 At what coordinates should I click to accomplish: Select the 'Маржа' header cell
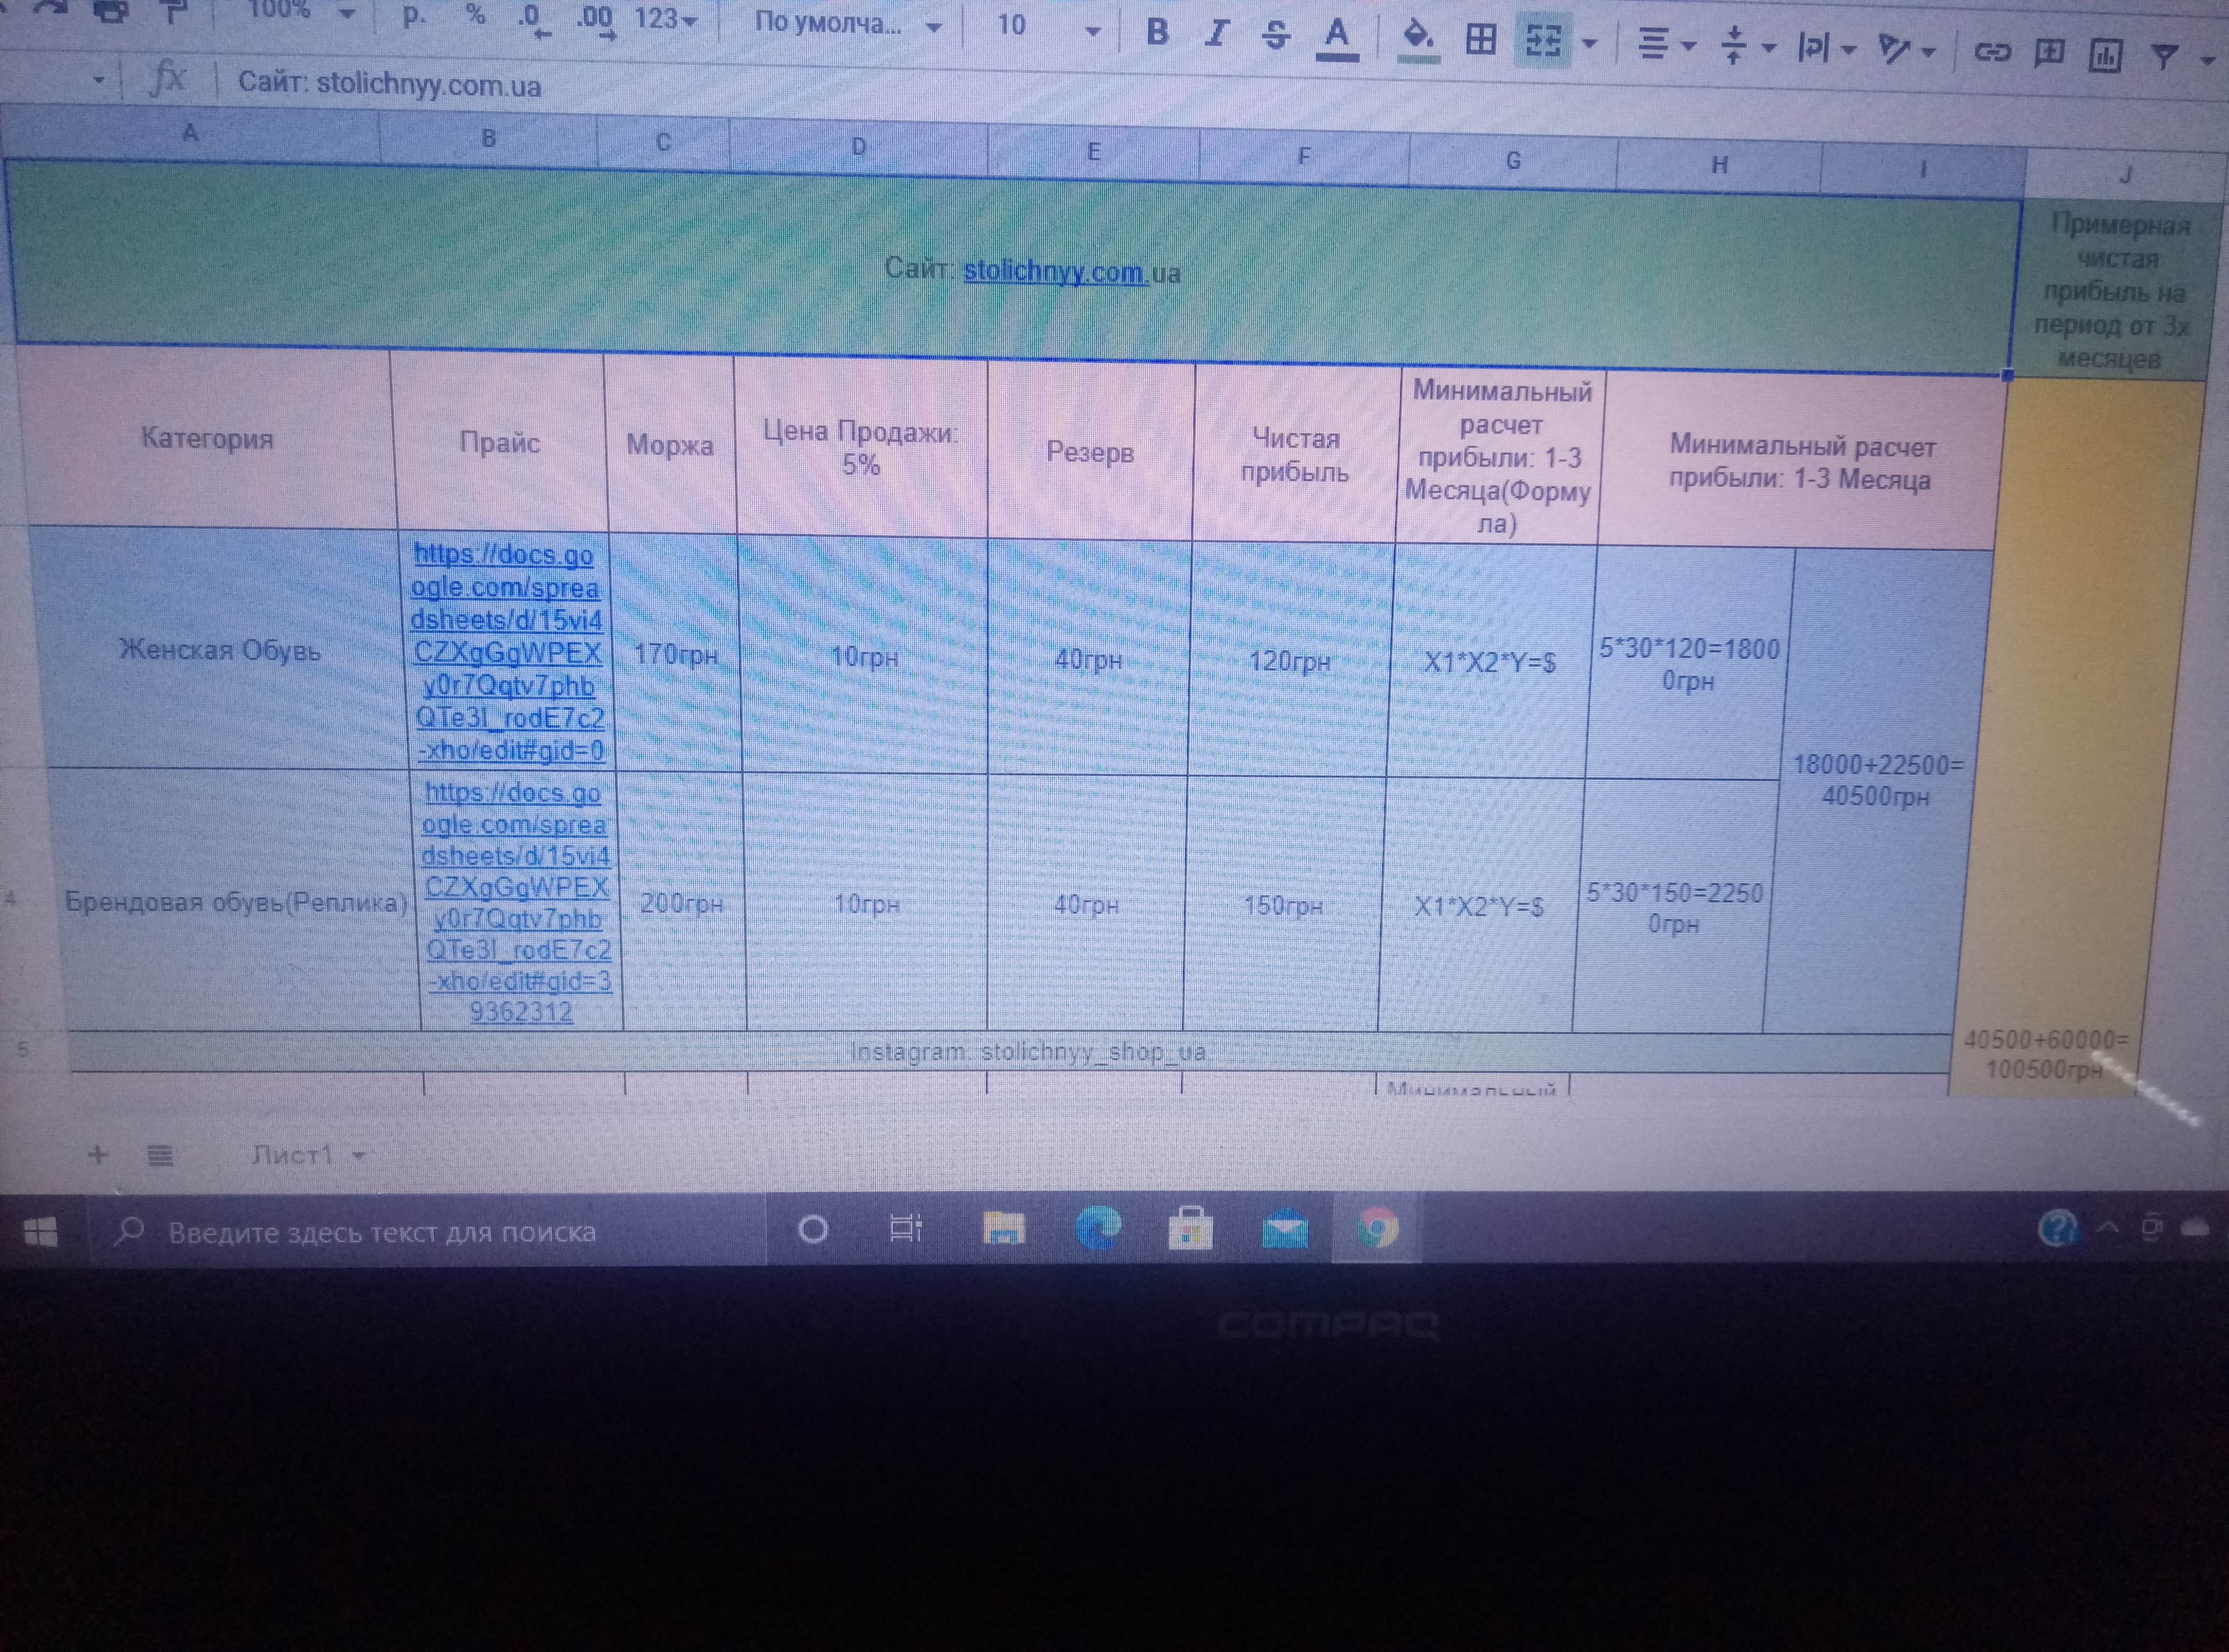670,445
